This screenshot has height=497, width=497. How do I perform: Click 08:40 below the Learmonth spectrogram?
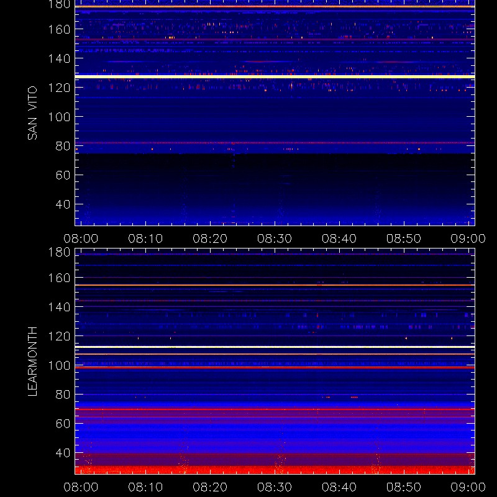point(339,487)
